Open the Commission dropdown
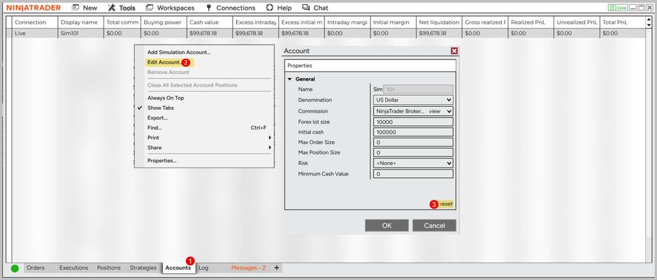This screenshot has height=280, width=657. pyautogui.click(x=449, y=111)
